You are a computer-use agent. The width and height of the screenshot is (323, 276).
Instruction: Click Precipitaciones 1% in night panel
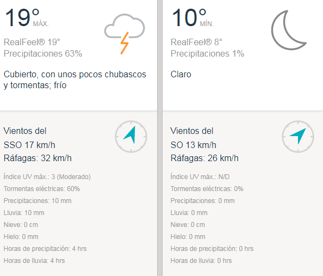pyautogui.click(x=207, y=54)
